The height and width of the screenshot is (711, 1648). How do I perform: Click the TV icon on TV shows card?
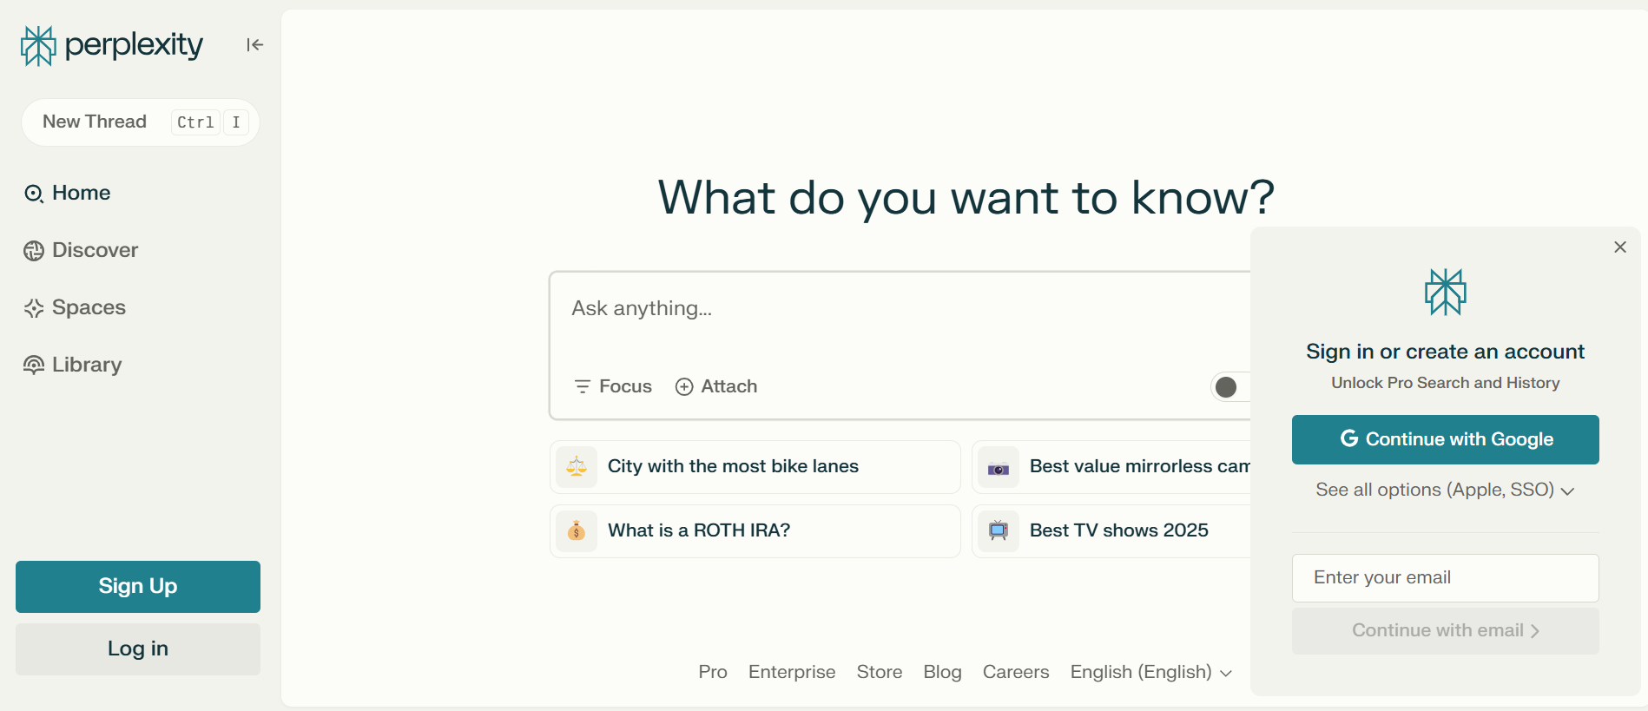(x=999, y=531)
